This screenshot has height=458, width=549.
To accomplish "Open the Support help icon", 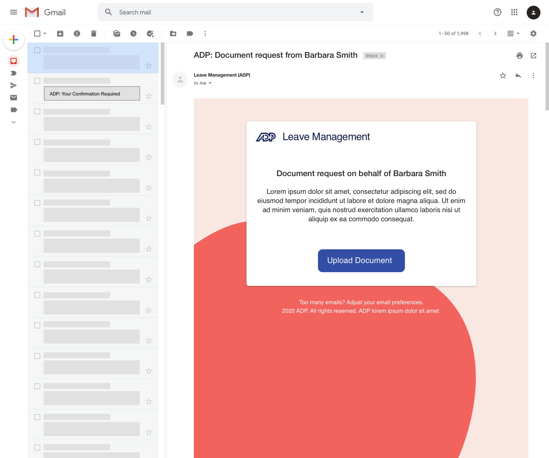I will pyautogui.click(x=498, y=12).
